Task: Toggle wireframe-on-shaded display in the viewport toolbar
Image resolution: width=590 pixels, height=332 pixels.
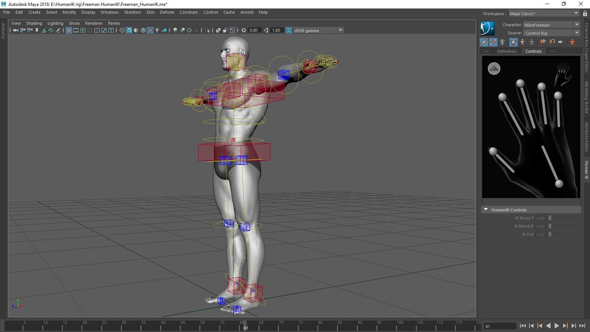Action: tap(136, 30)
